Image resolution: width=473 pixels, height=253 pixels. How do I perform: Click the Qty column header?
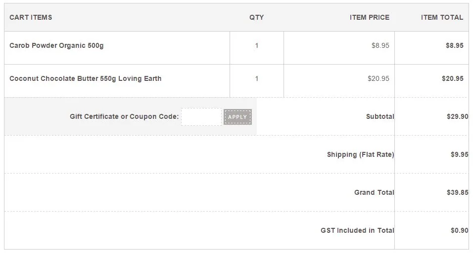pos(256,18)
